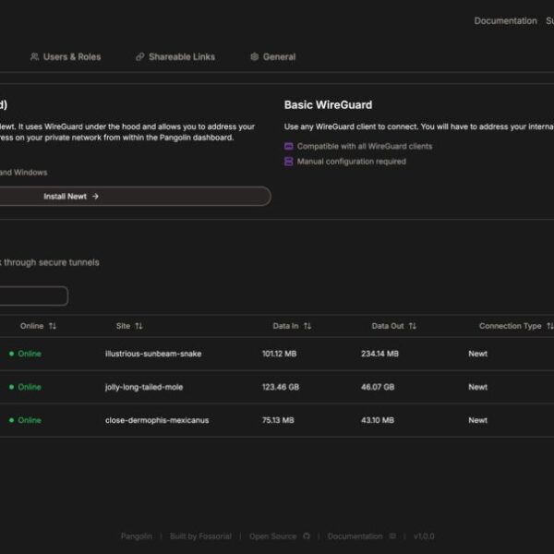This screenshot has width=554, height=554.
Task: Sort table by Online column
Action: pos(38,326)
